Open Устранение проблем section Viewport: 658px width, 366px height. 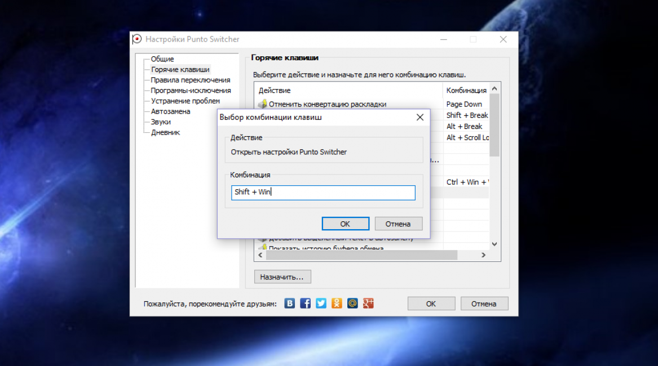pyautogui.click(x=186, y=101)
